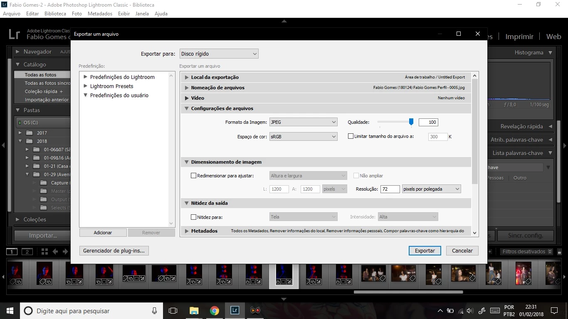Viewport: 568px width, 319px height.
Task: Click the Qualidade slider handle
Action: [x=411, y=122]
